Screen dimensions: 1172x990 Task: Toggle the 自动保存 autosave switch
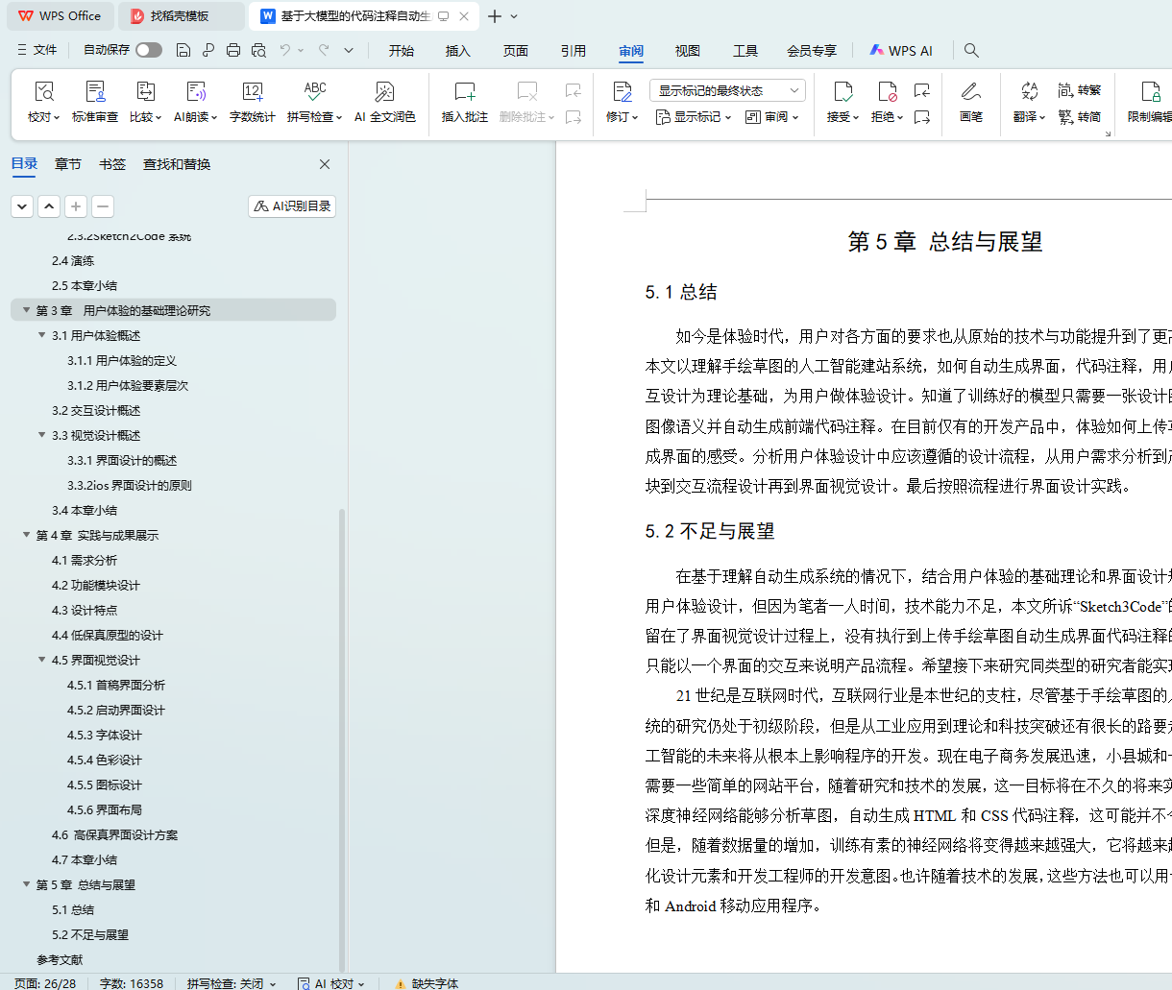pos(148,50)
